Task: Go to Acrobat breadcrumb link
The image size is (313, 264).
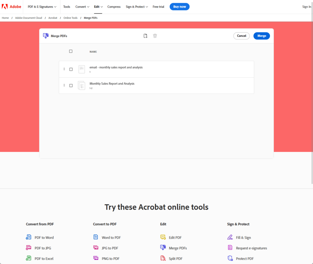Action: [53, 18]
